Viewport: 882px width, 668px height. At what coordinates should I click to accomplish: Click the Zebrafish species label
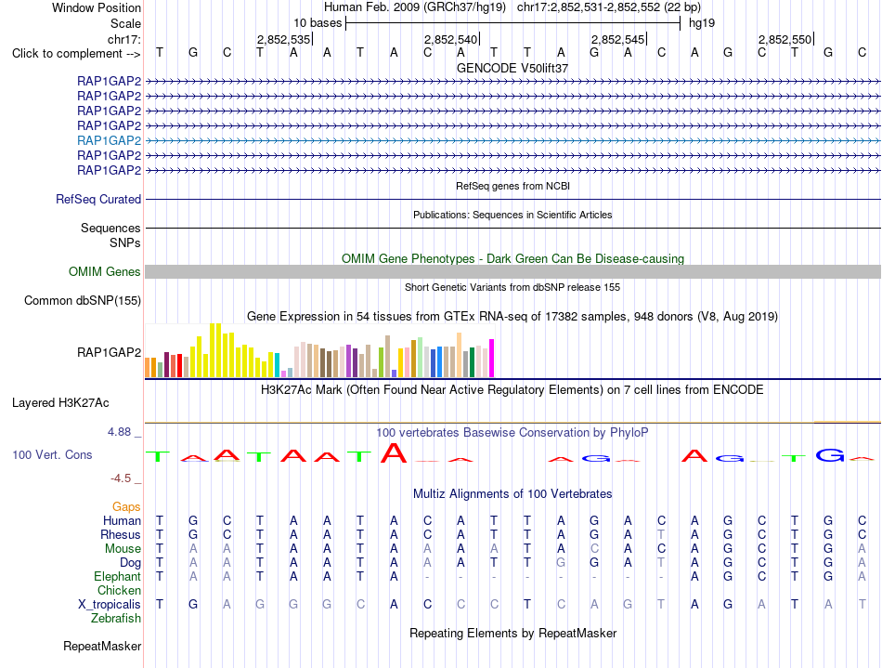pyautogui.click(x=116, y=619)
